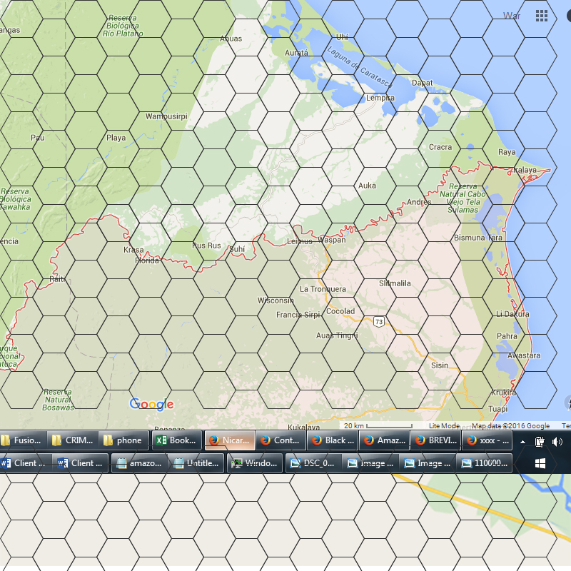This screenshot has height=571, width=571.
Task: Open the CRIM... folder taskbar item
Action: pyautogui.click(x=74, y=440)
